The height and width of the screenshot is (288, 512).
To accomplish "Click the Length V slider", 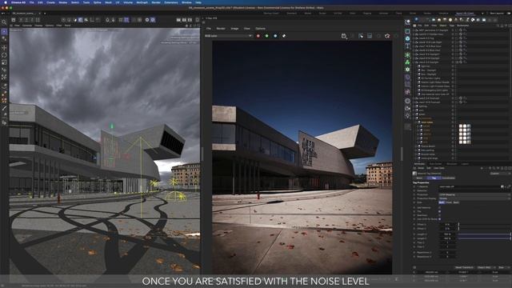I will point(484,238).
